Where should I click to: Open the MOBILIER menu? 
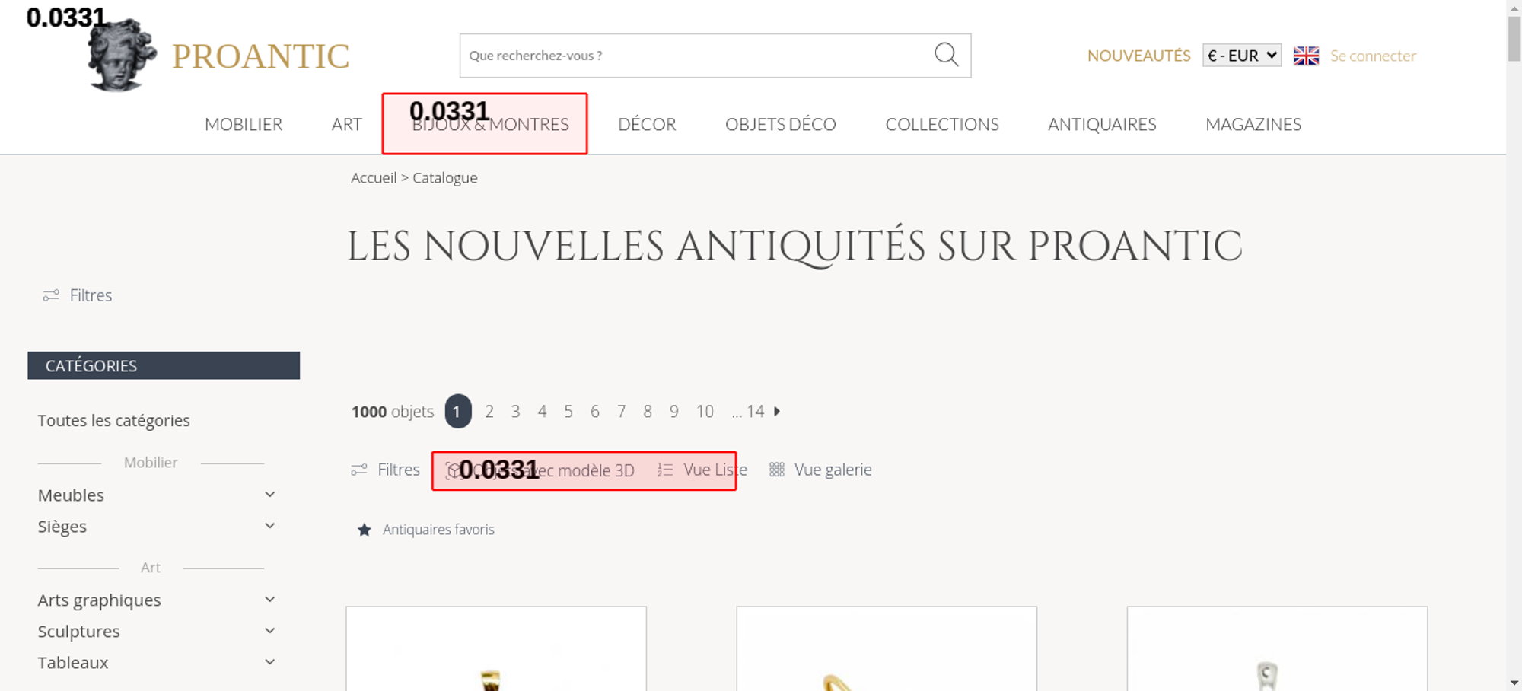244,124
